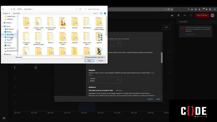Expand the Downloads tree node arrow

click(3, 37)
